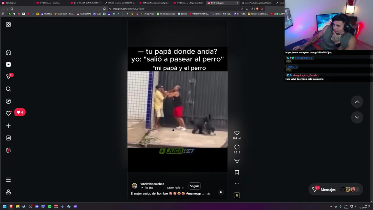Click the audio thumbnail below options
Image resolution: width=373 pixels, height=210 pixels.
237,195
